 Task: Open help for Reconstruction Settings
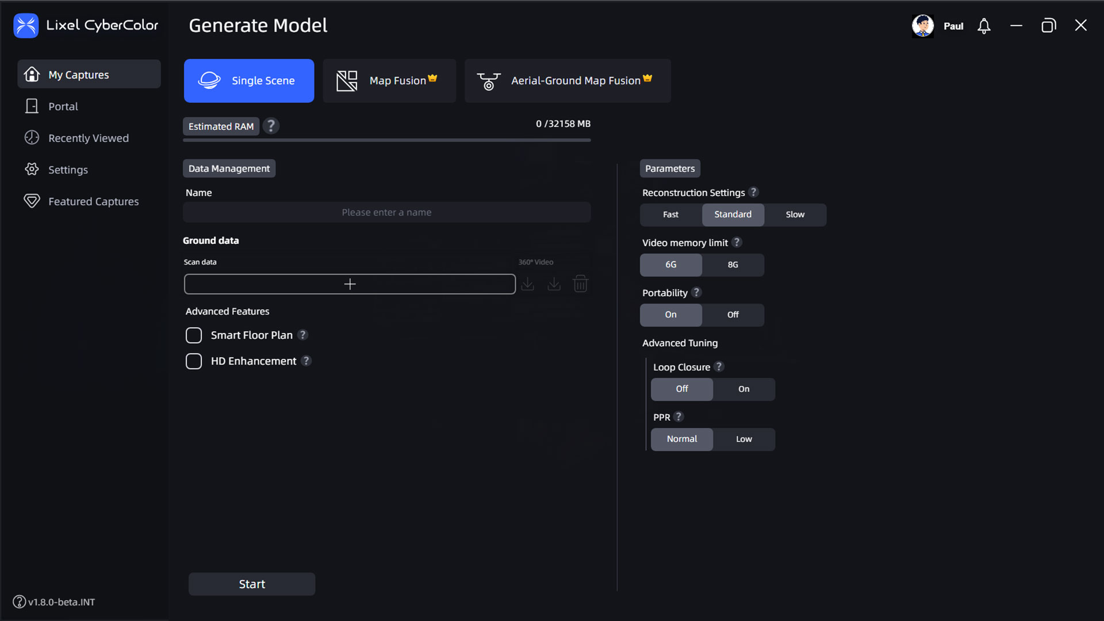(x=753, y=192)
